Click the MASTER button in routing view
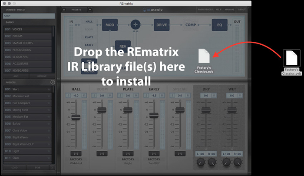 (89, 71)
